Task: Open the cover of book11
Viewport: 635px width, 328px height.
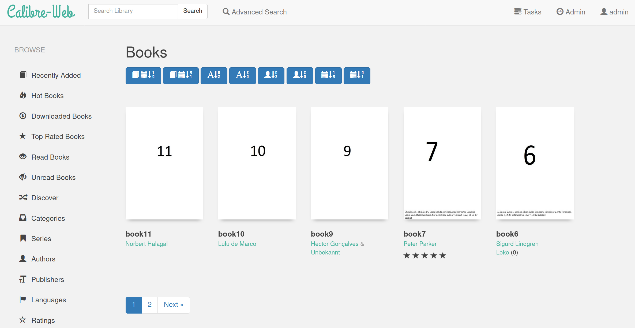Action: coord(164,163)
